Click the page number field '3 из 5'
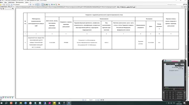 [91, 100]
